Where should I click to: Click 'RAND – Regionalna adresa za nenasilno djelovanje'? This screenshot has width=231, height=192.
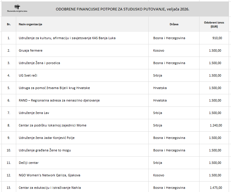coord(59,100)
